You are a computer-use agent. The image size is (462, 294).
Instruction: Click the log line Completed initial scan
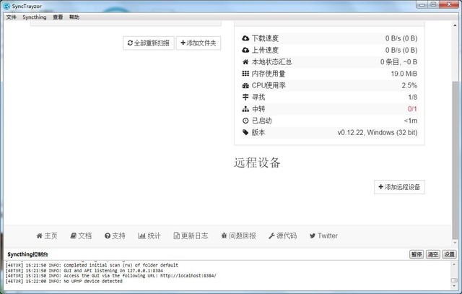[x=92, y=265]
